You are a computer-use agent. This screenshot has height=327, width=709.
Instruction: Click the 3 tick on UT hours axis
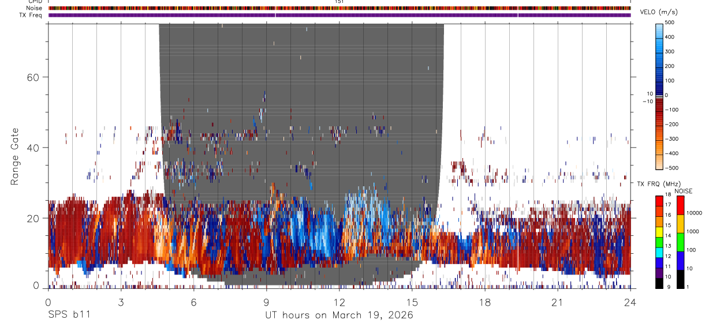tap(121, 302)
